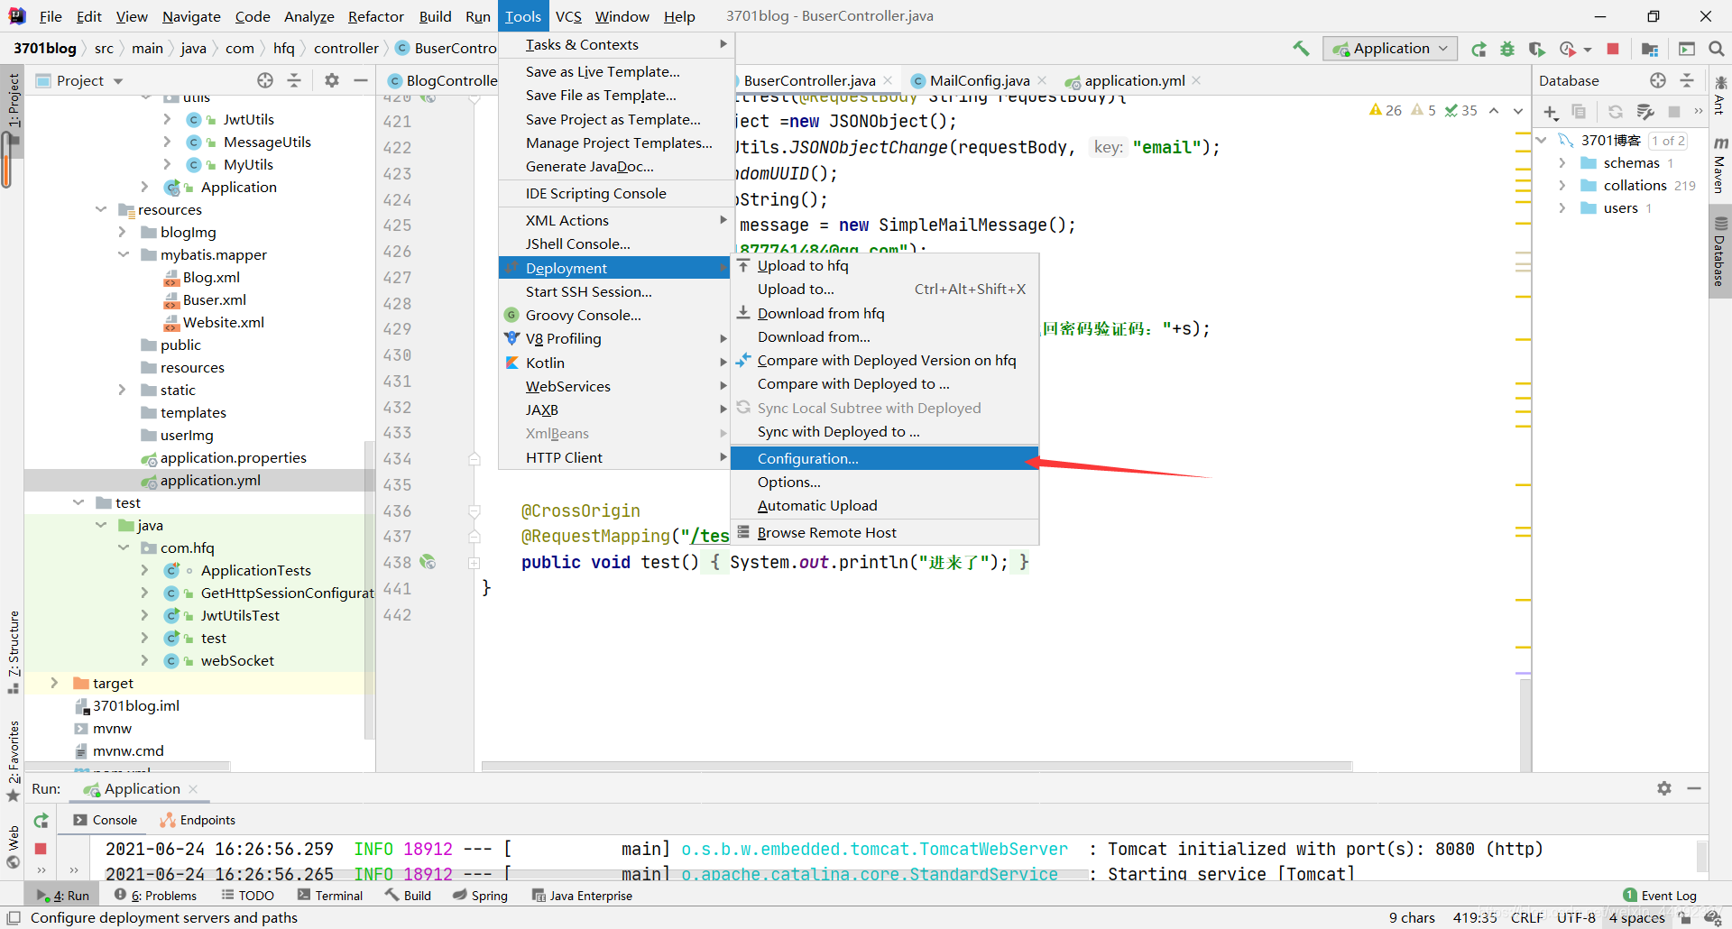Open the Maven side tool window

click(x=1720, y=166)
